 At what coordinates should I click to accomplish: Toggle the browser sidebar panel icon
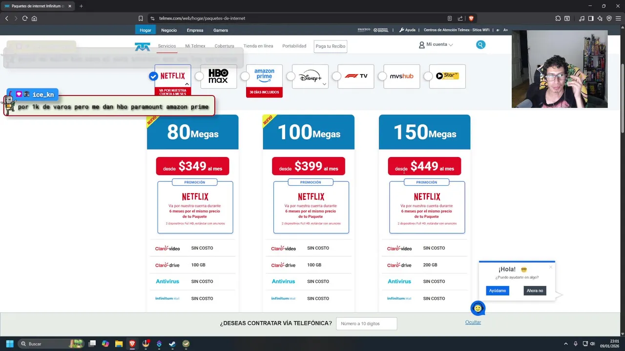[591, 19]
